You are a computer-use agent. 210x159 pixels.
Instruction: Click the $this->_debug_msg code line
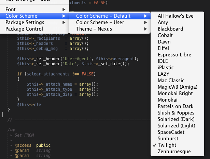[53, 49]
